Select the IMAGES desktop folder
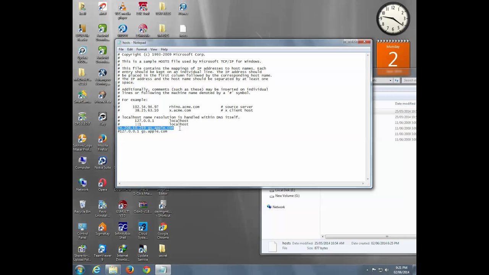 [163, 31]
